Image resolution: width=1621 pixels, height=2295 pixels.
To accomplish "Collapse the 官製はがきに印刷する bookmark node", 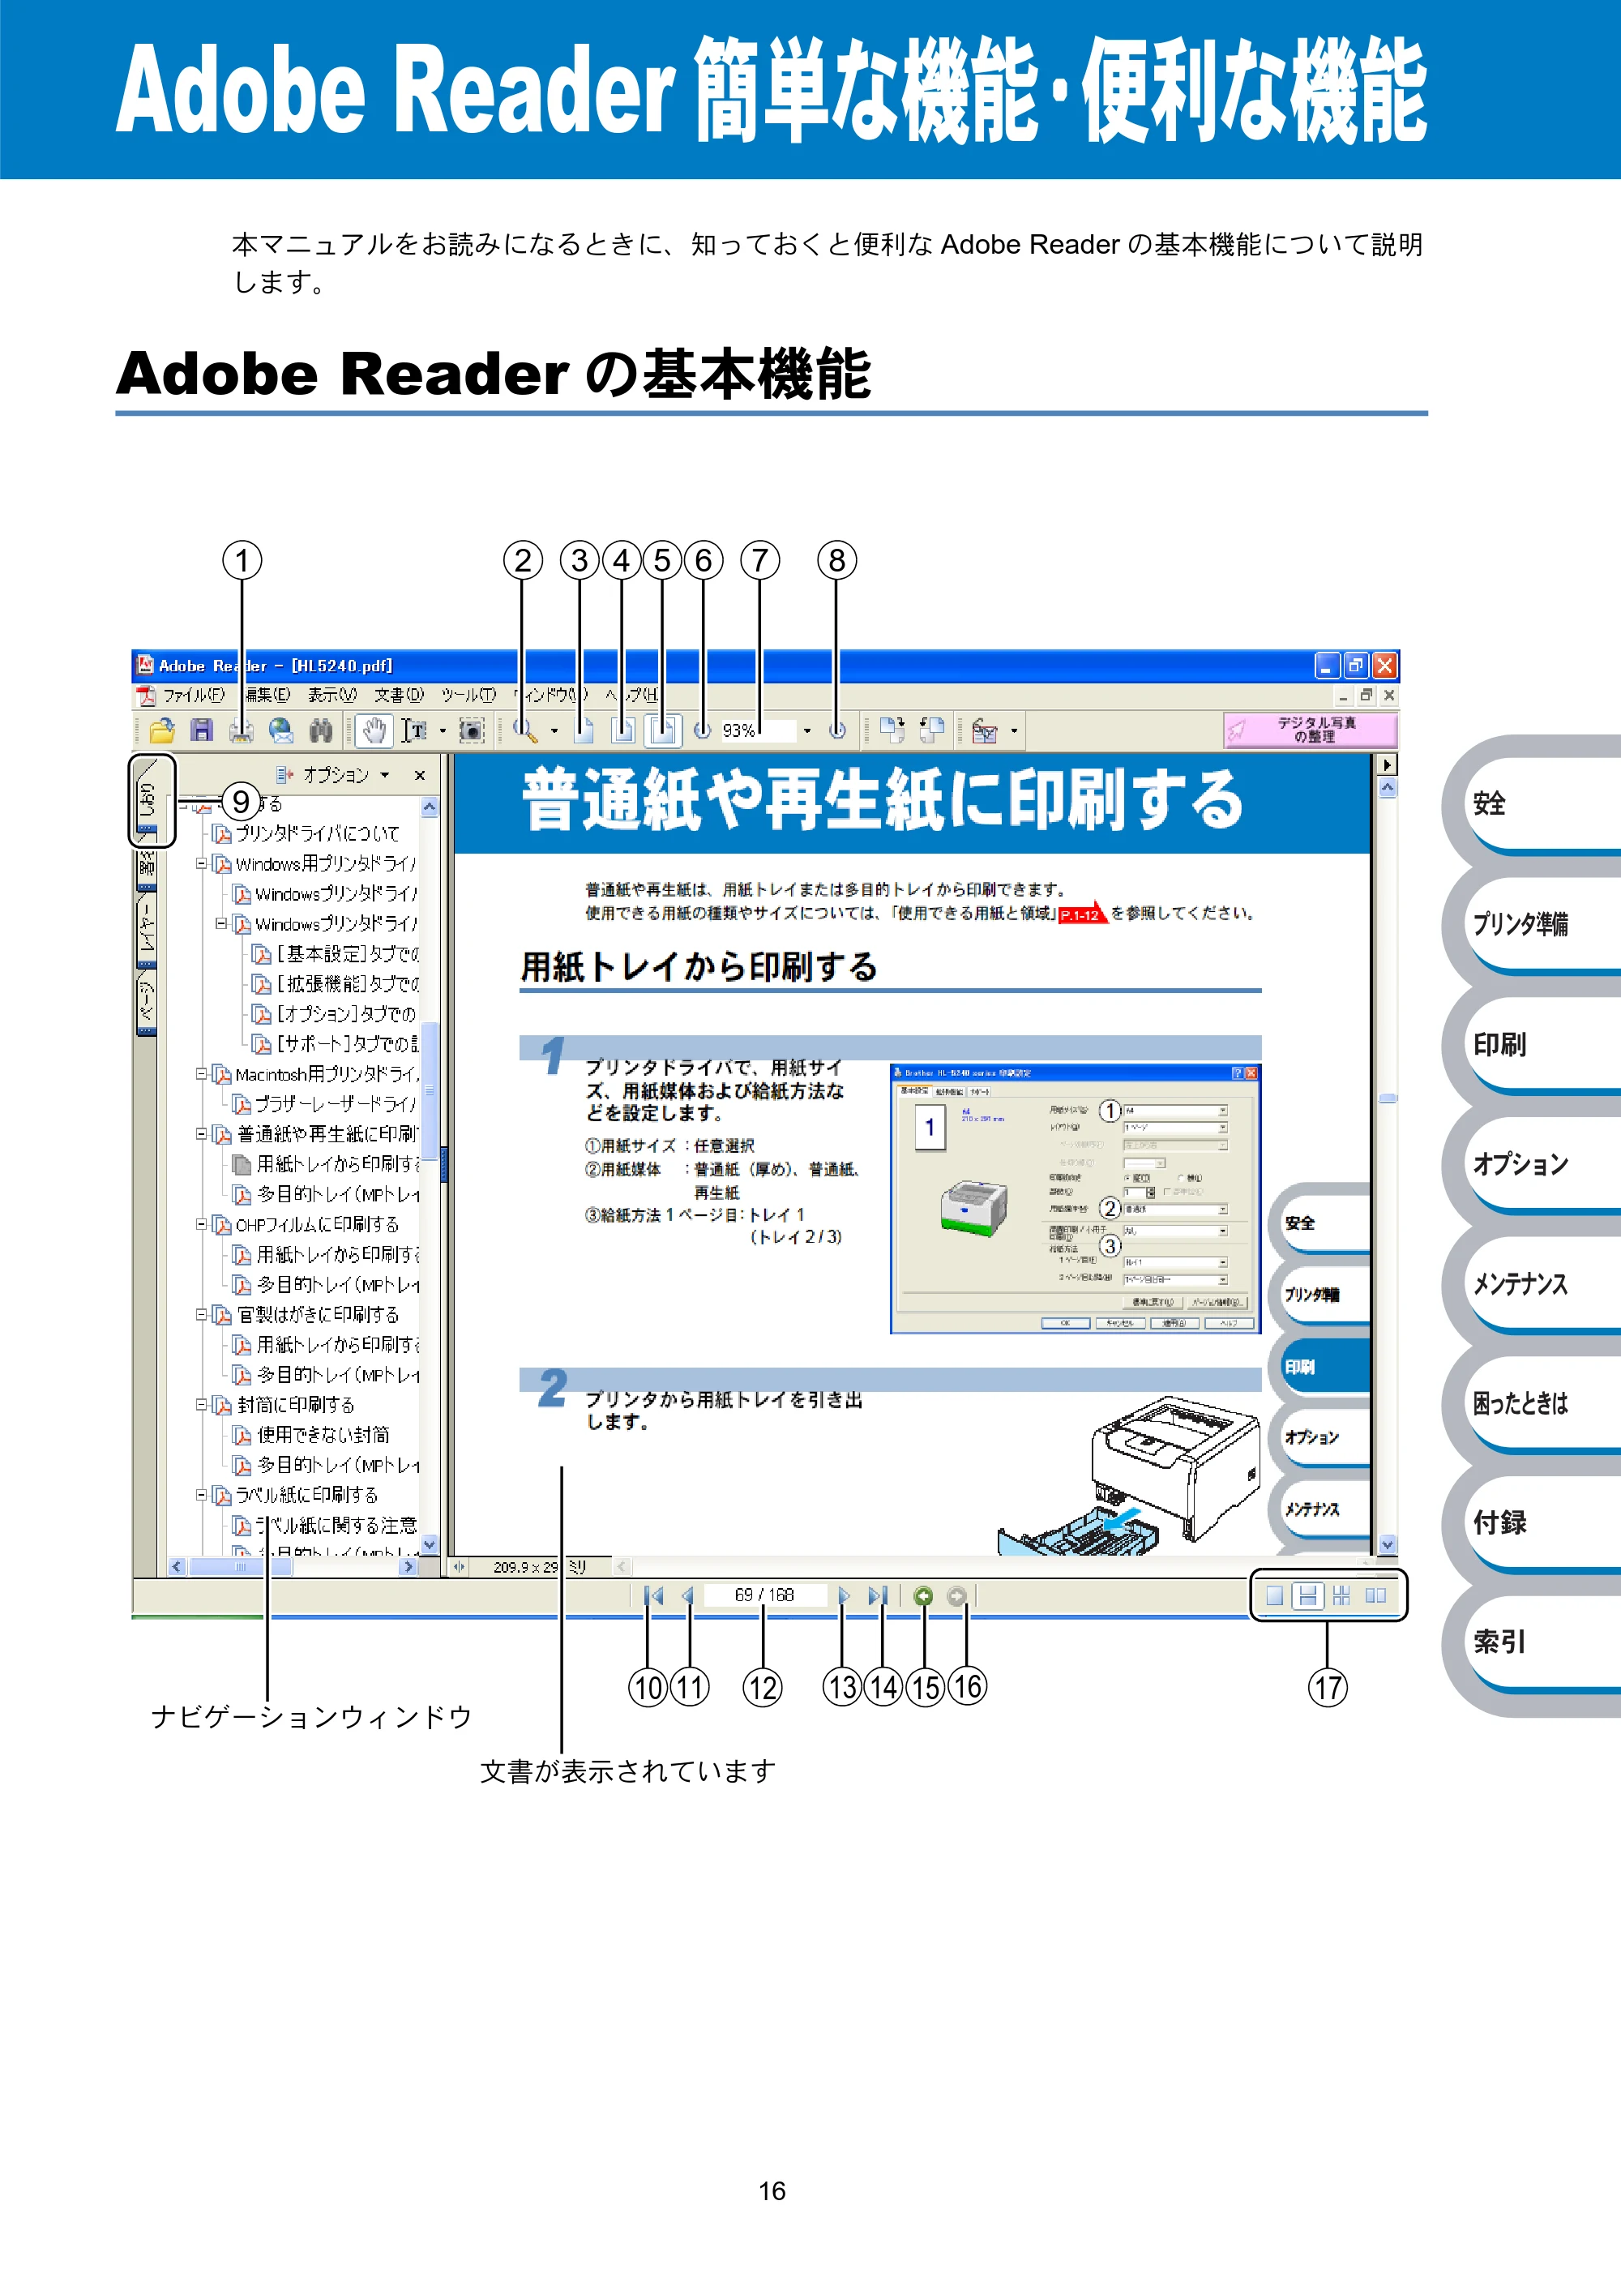I will coord(202,1313).
